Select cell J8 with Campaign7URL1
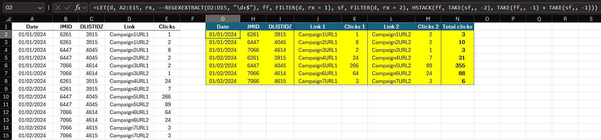This screenshot has height=140, width=601. 318,81
